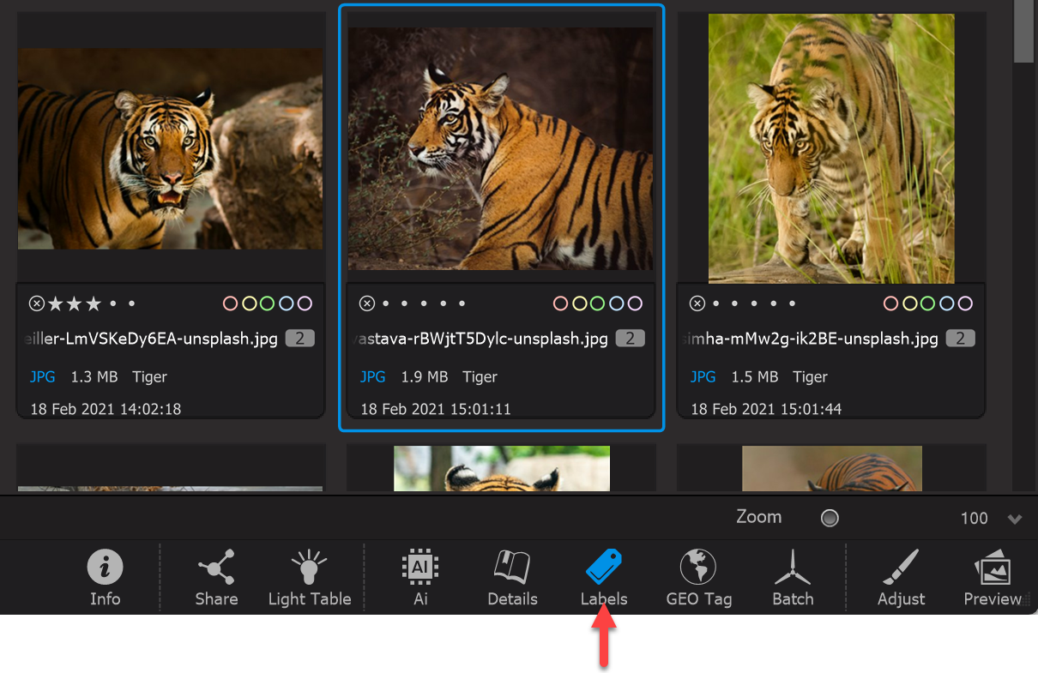Set fifth star on imha-mMw2g-ik2BE photo
This screenshot has width=1038, height=673.
click(793, 303)
